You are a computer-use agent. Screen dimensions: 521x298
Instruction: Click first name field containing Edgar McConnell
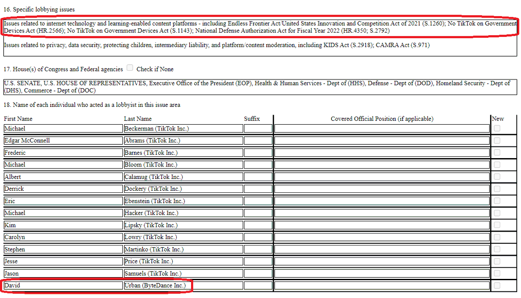63,141
